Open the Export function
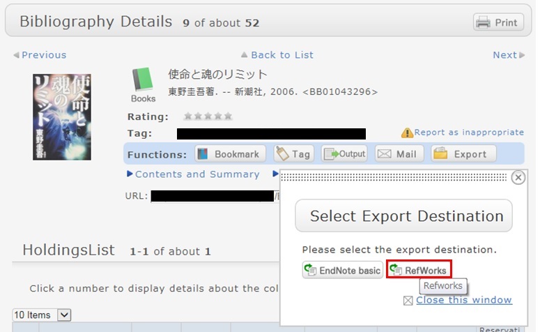 tap(463, 154)
